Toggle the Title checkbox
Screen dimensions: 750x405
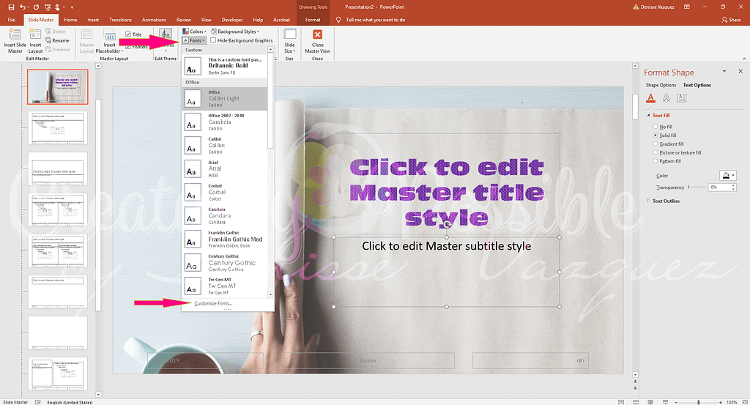pos(128,34)
